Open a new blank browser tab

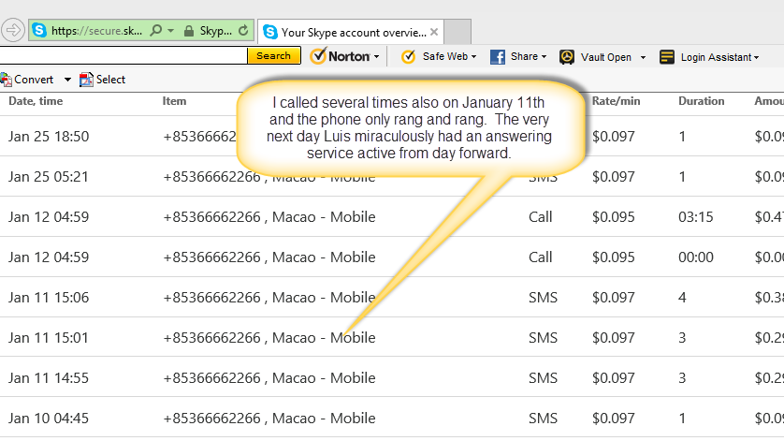click(457, 32)
